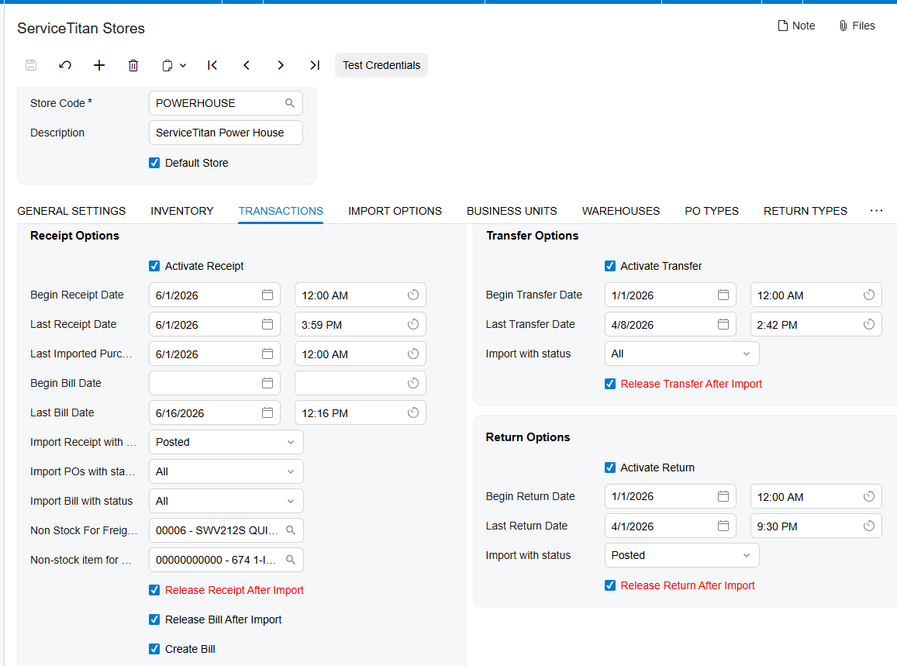Search Non Stock For Freight item lookup

[x=291, y=530]
